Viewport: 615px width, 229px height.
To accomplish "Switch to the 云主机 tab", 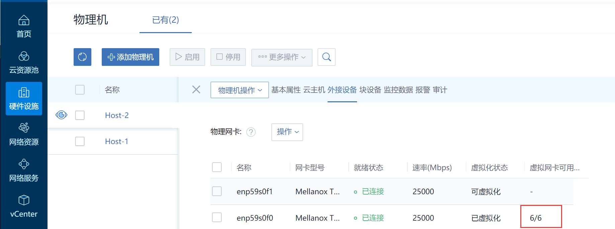I will click(x=314, y=90).
